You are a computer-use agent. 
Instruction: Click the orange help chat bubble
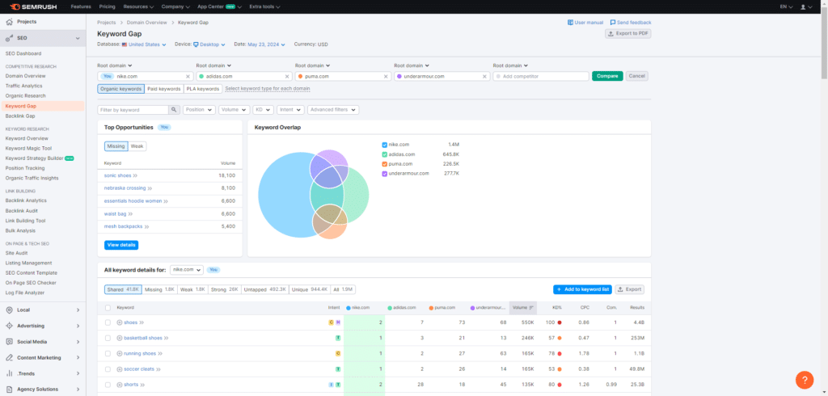click(x=804, y=379)
